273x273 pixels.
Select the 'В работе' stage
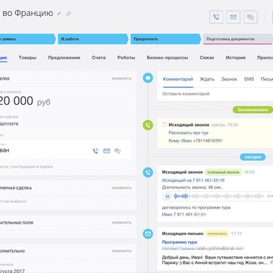coord(93,39)
